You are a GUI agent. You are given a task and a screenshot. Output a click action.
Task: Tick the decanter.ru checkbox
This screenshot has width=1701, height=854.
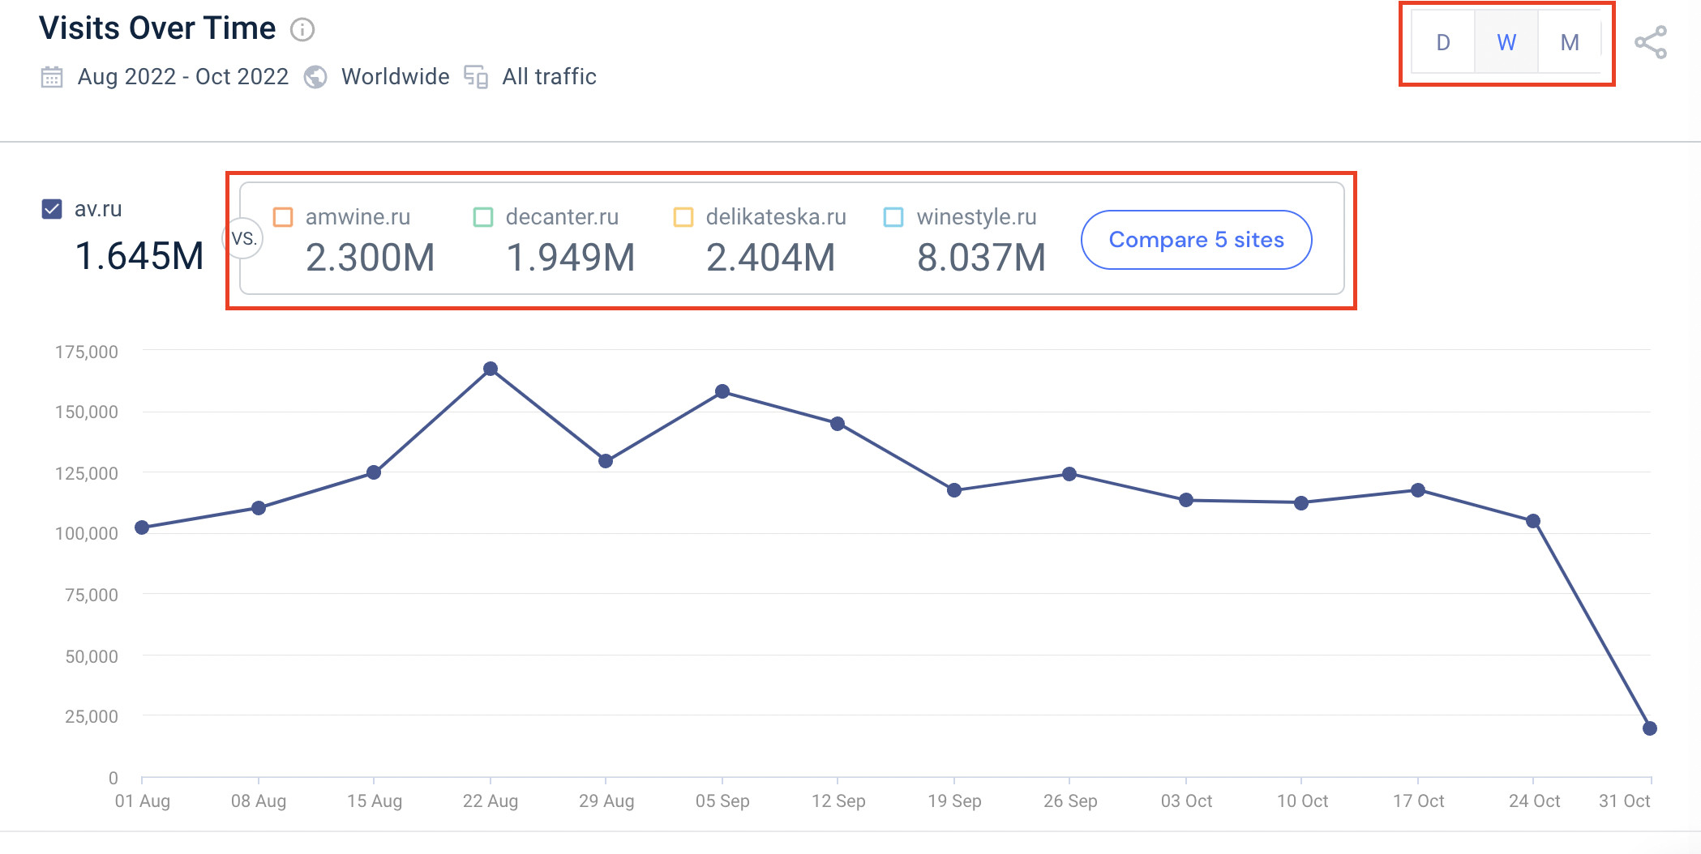click(483, 217)
